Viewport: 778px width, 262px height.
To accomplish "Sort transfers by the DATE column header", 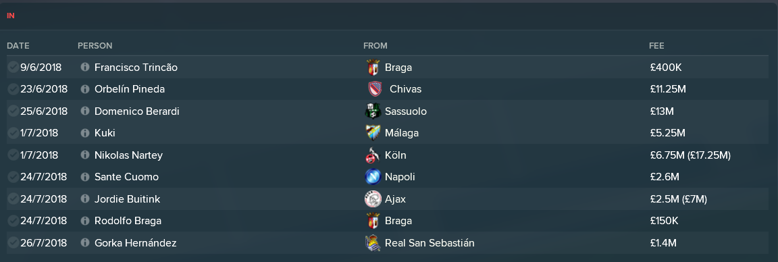I will 18,46.
